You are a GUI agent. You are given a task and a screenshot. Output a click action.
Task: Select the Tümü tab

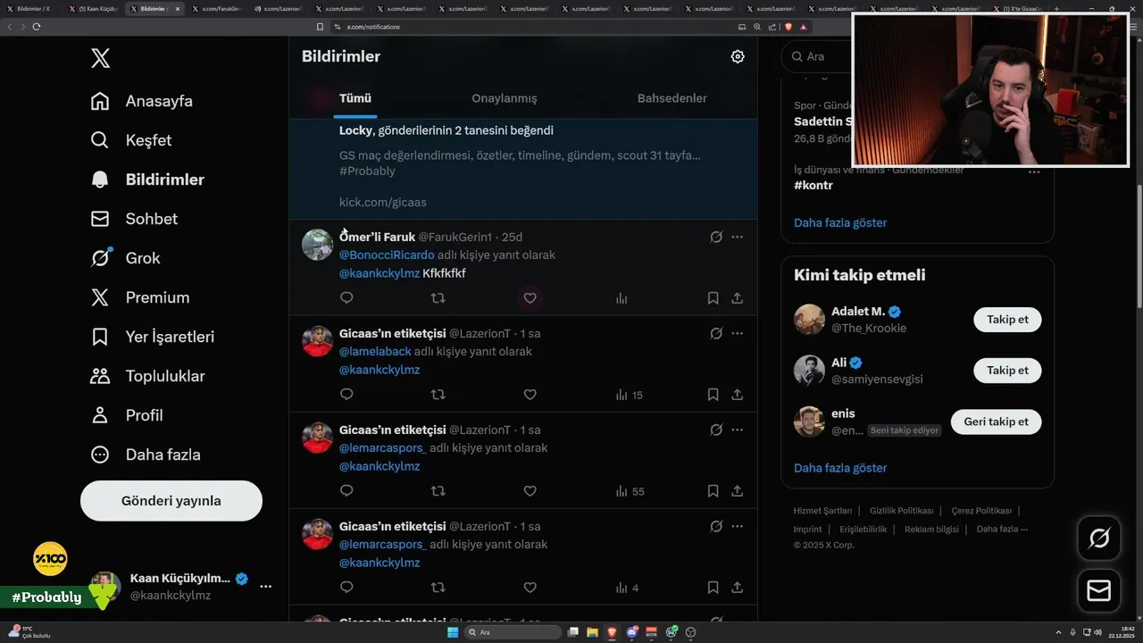pos(355,98)
